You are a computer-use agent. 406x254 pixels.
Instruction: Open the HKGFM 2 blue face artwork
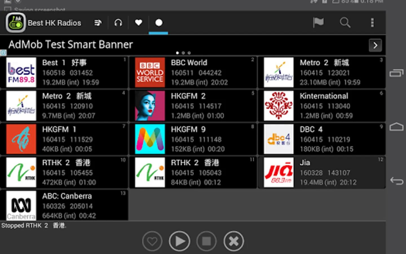pyautogui.click(x=150, y=106)
